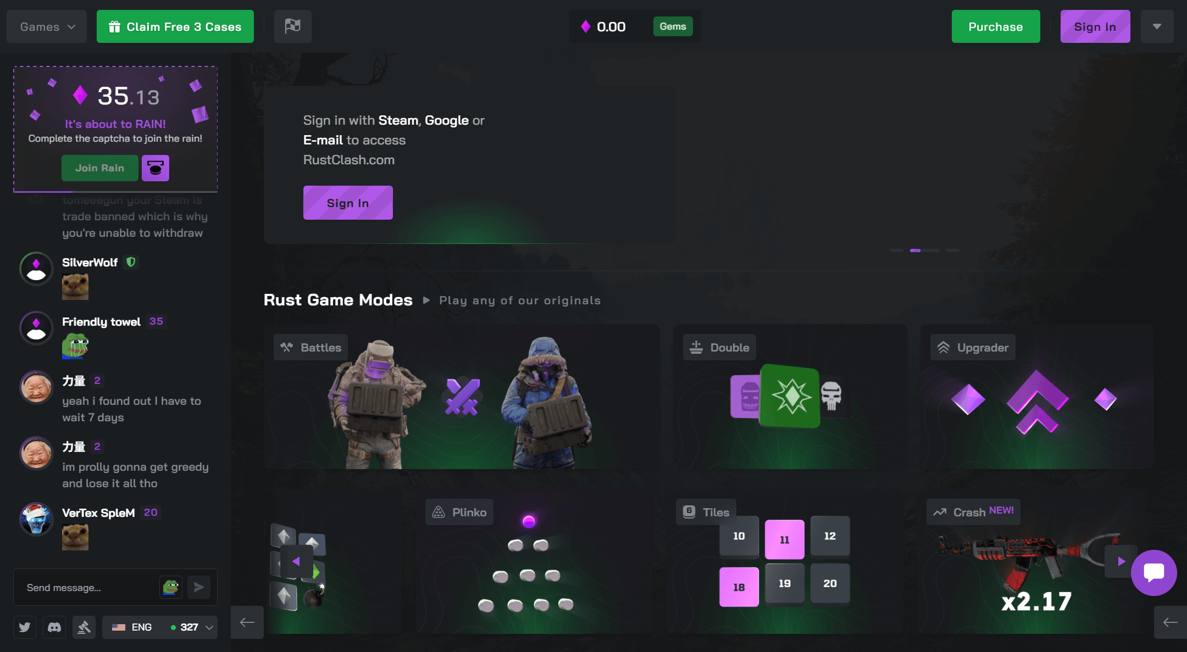Image resolution: width=1187 pixels, height=652 pixels.
Task: Expand the account dropdown arrow
Action: point(1157,26)
